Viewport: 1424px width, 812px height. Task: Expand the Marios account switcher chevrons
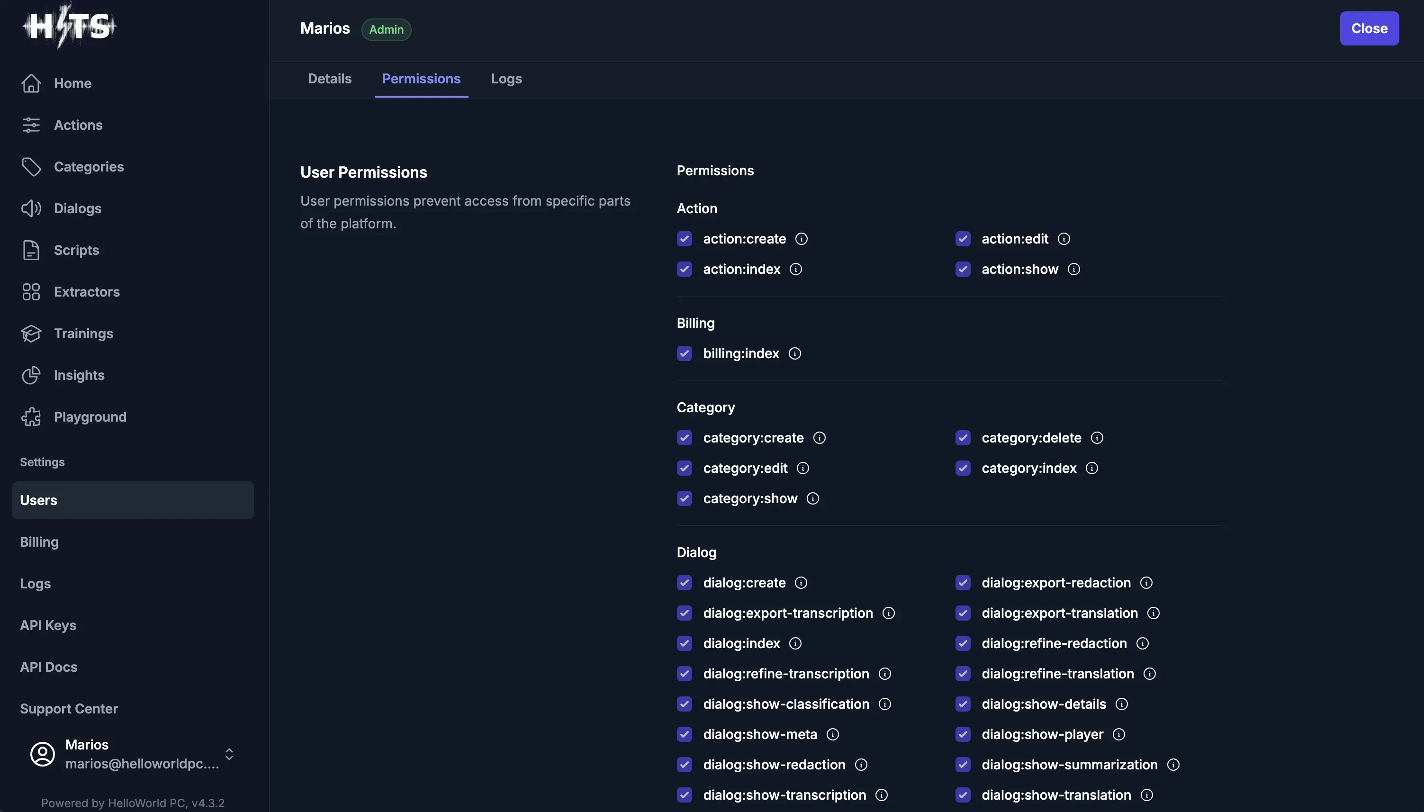229,754
